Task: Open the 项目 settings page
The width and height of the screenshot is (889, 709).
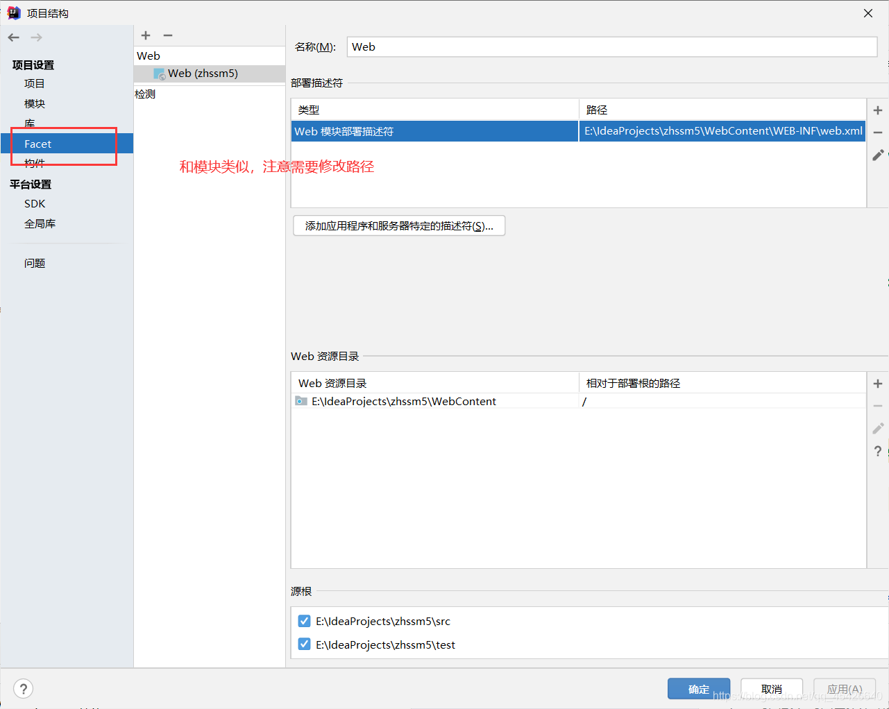Action: click(x=35, y=84)
